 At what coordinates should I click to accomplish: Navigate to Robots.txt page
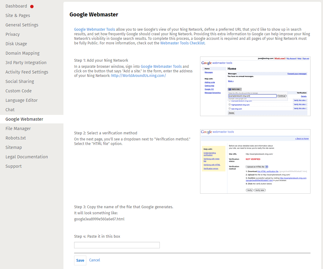point(16,138)
